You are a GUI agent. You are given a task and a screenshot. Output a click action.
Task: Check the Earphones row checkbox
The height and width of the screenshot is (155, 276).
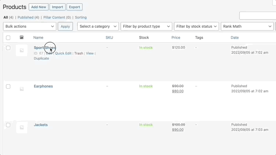point(8,86)
